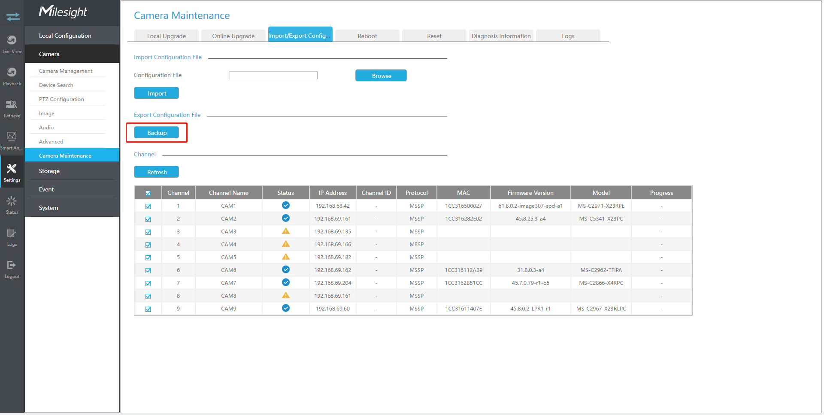
Task: Click CAM7 online status checkmark icon
Action: 286,282
